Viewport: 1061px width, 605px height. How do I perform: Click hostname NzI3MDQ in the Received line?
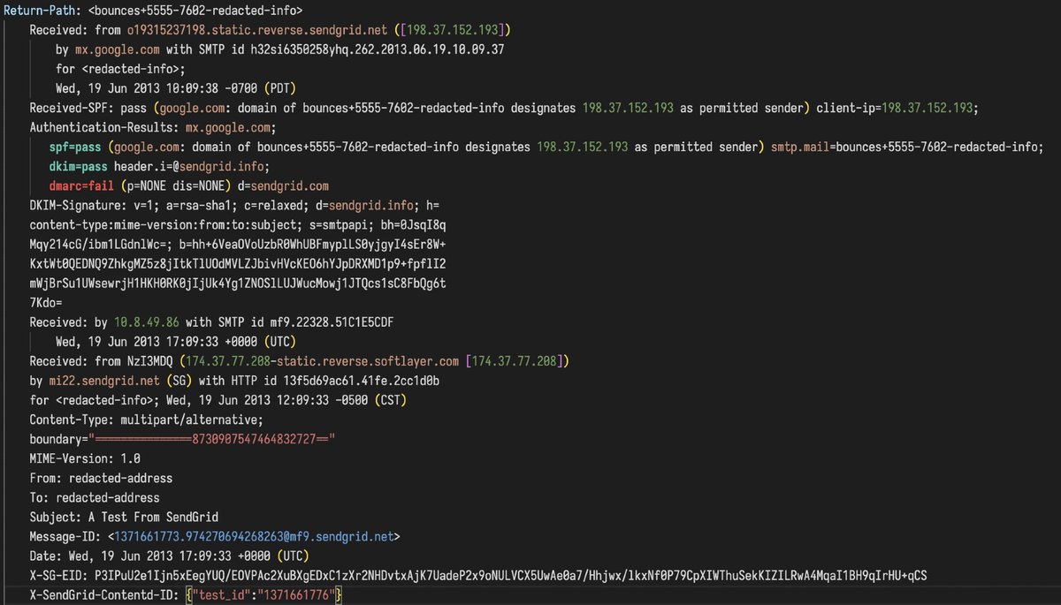pyautogui.click(x=149, y=361)
